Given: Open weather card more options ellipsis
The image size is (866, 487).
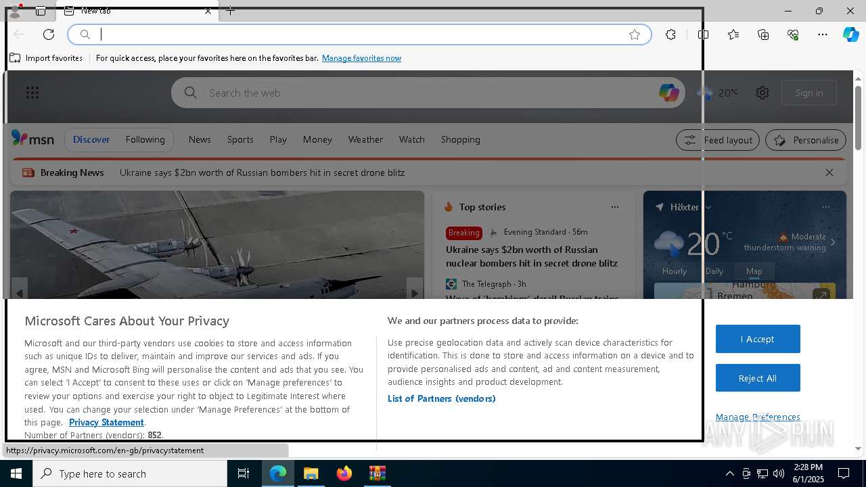Looking at the screenshot, I should point(825,207).
